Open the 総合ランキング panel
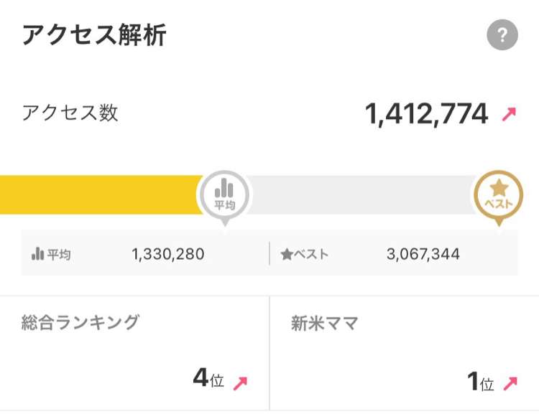The width and height of the screenshot is (539, 419). click(x=134, y=353)
